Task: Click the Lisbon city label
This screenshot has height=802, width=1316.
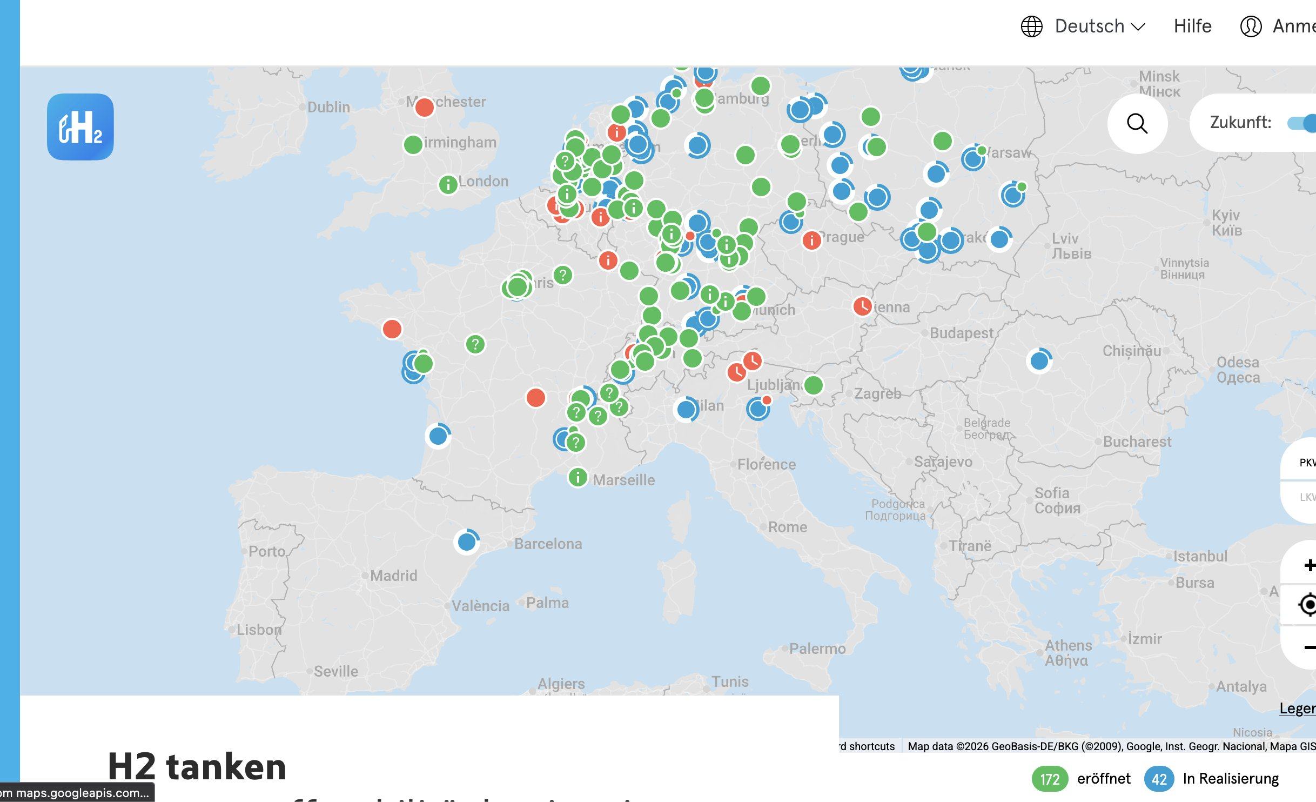Action: click(259, 630)
